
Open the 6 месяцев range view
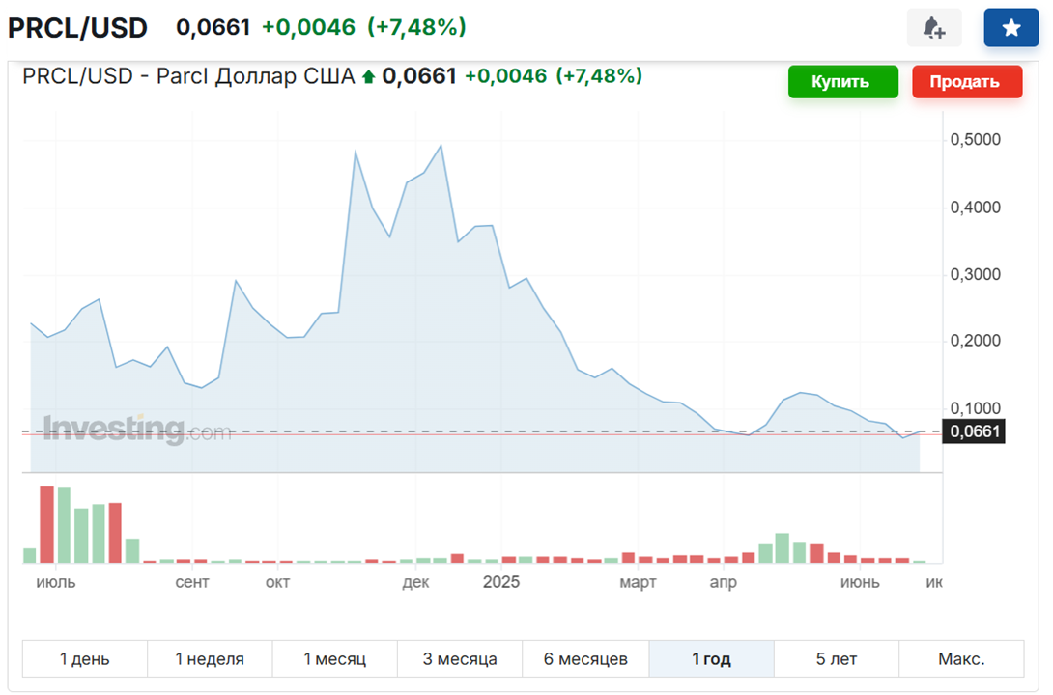pos(585,658)
